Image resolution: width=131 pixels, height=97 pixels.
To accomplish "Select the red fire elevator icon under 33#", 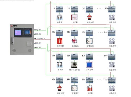I will coord(60,41).
